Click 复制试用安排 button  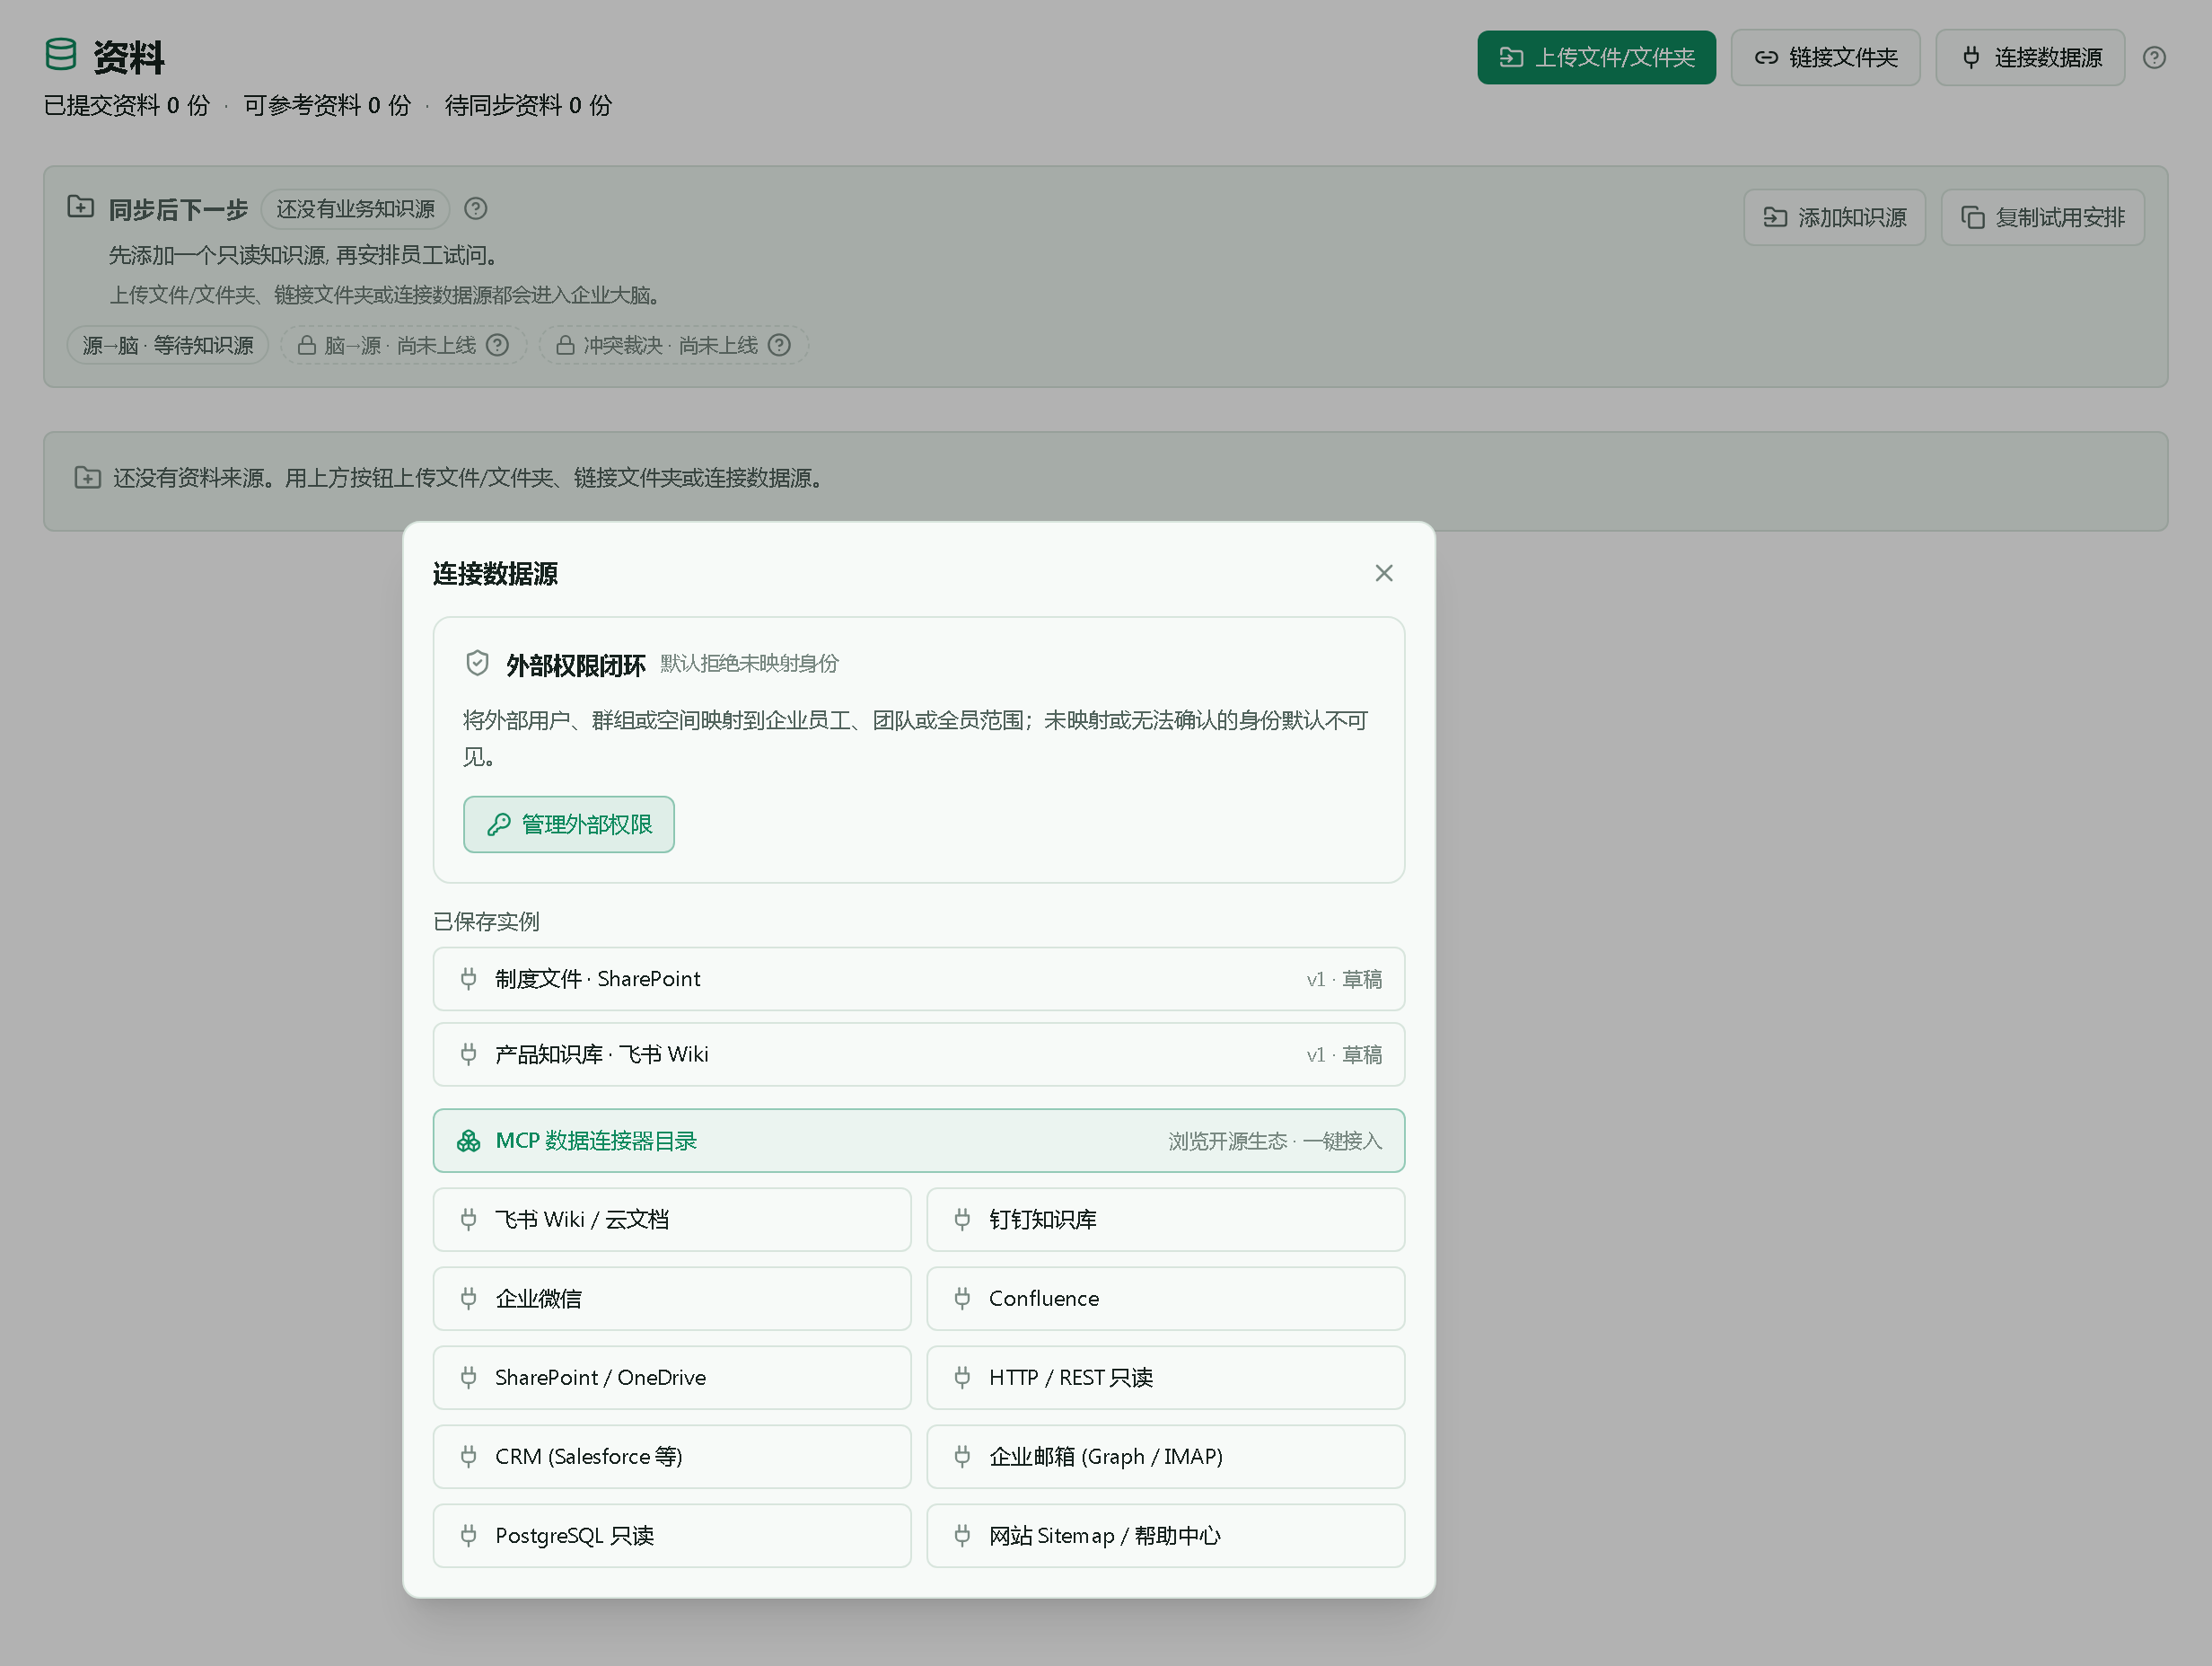[x=2042, y=217]
